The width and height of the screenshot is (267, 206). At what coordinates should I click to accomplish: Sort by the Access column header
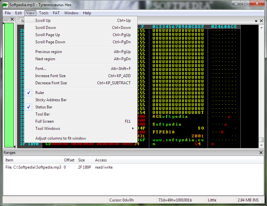click(178, 160)
